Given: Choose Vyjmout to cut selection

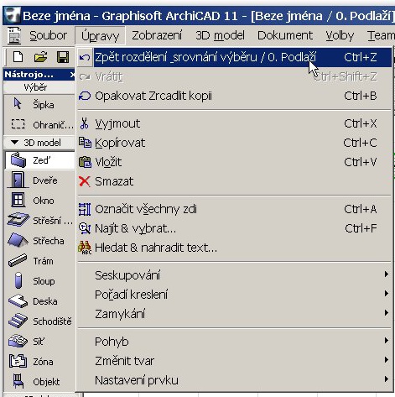Looking at the screenshot, I should click(235, 123).
